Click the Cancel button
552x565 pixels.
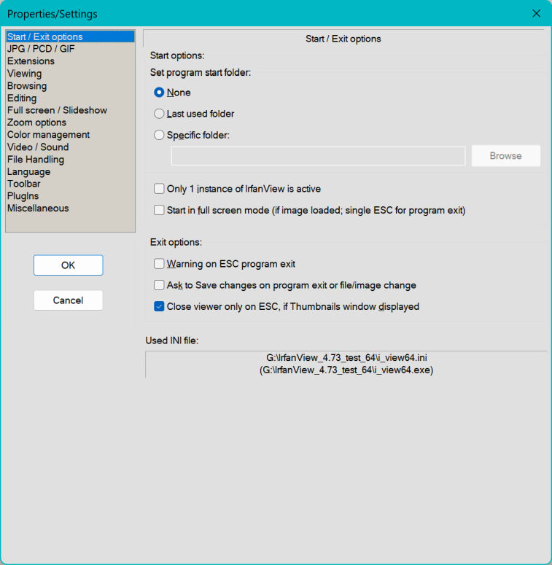68,300
